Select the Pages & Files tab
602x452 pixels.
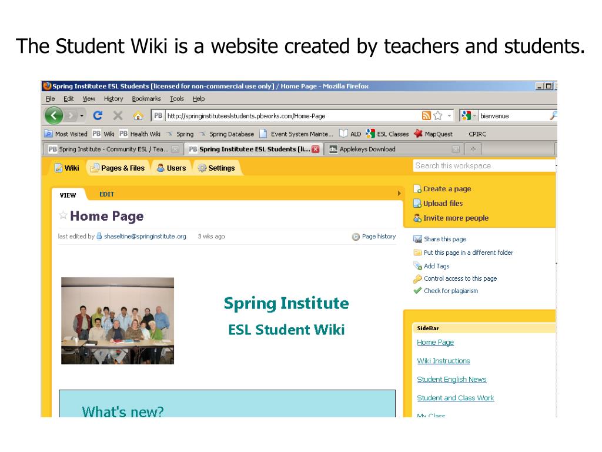[x=118, y=168]
